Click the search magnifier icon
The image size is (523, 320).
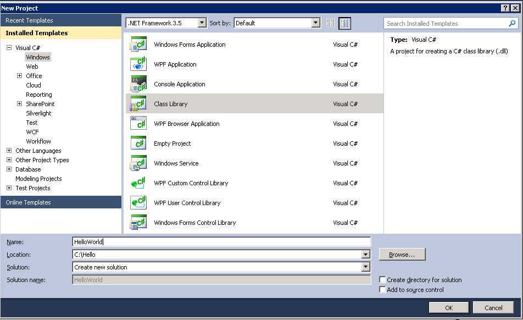tap(512, 23)
